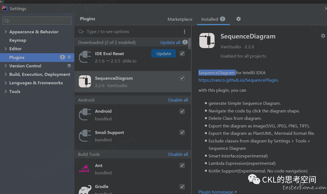Expand the Version Control section

[x=6, y=66]
